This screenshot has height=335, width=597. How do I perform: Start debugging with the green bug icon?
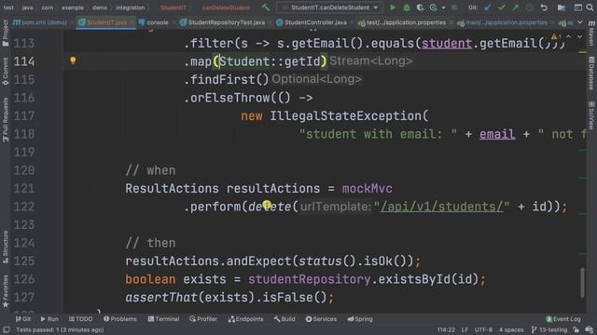pyautogui.click(x=407, y=7)
